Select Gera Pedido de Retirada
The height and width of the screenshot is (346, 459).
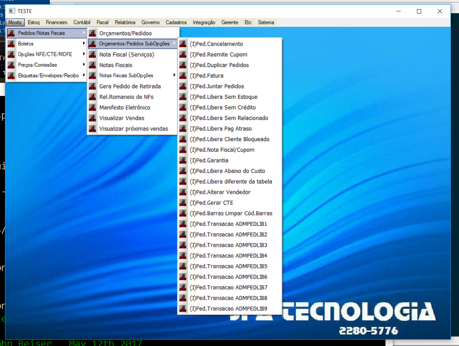coord(130,86)
